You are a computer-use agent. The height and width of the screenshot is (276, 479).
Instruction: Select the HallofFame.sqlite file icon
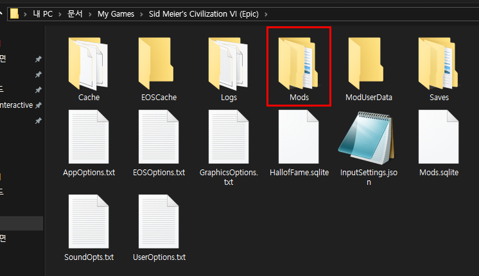coord(299,137)
